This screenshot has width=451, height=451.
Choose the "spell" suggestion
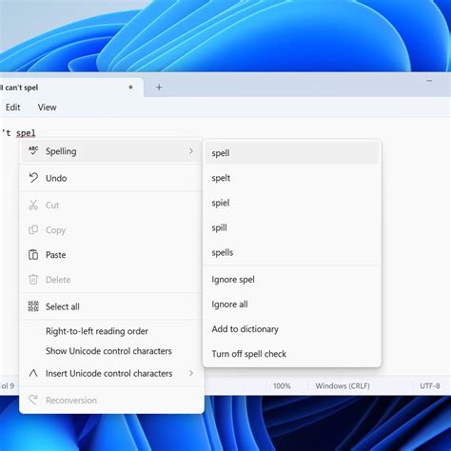292,153
